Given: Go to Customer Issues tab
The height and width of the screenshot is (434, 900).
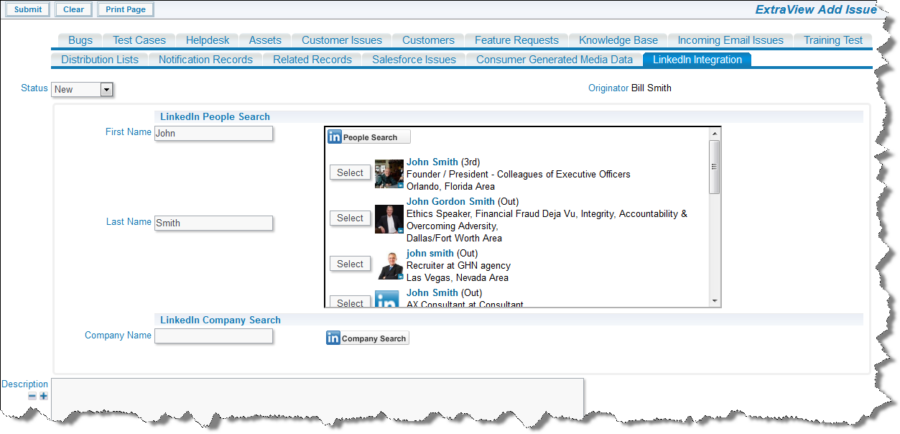Looking at the screenshot, I should (x=342, y=40).
